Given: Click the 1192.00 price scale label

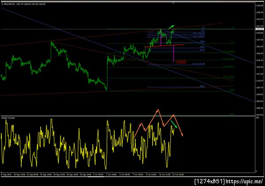Looking at the screenshot, I should click(259, 6).
